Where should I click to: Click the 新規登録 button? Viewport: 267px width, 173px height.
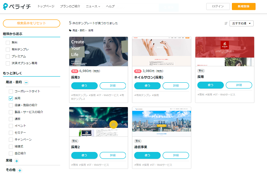click(243, 6)
